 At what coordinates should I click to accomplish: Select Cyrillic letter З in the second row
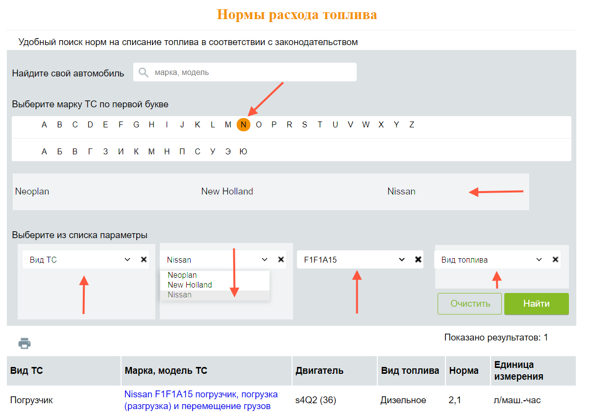point(105,152)
